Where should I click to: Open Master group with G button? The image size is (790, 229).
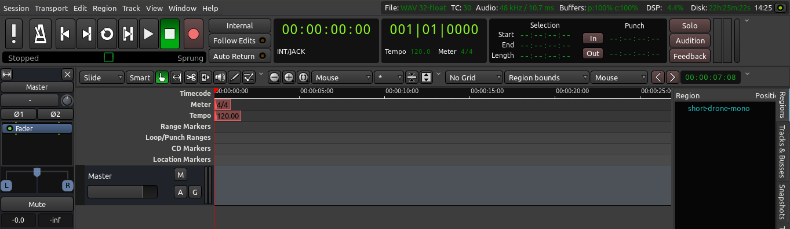pos(195,192)
